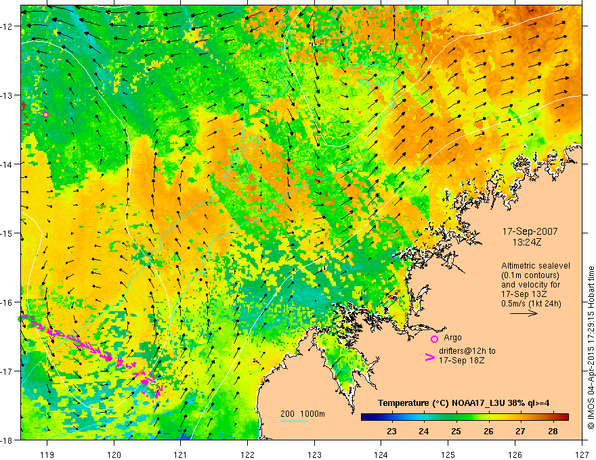Click the Argo circle symbol in the legend
The width and height of the screenshot is (596, 460).
434,339
